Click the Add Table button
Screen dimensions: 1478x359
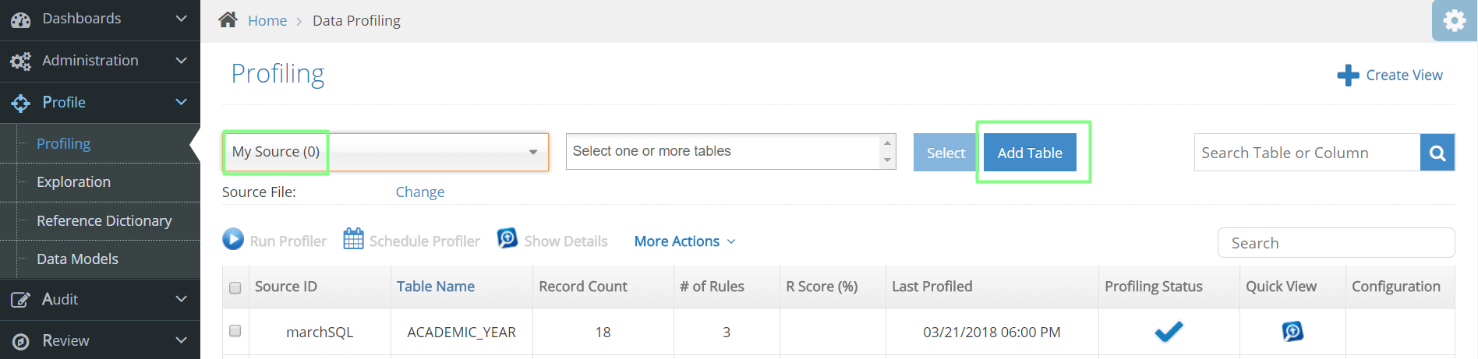point(1030,153)
